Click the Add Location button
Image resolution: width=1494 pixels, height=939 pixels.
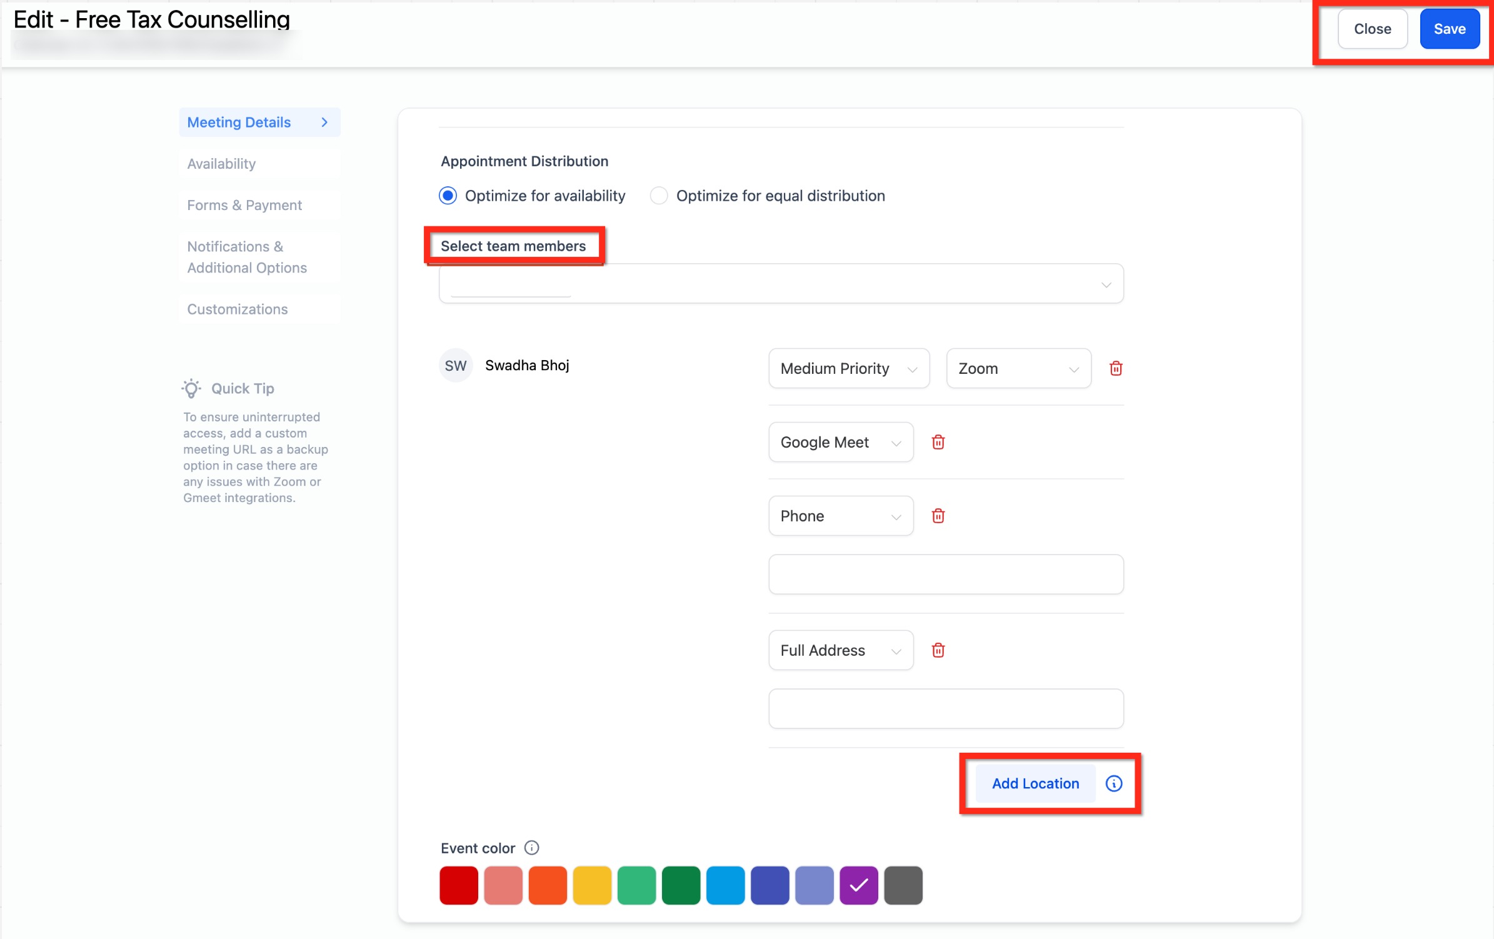coord(1035,783)
